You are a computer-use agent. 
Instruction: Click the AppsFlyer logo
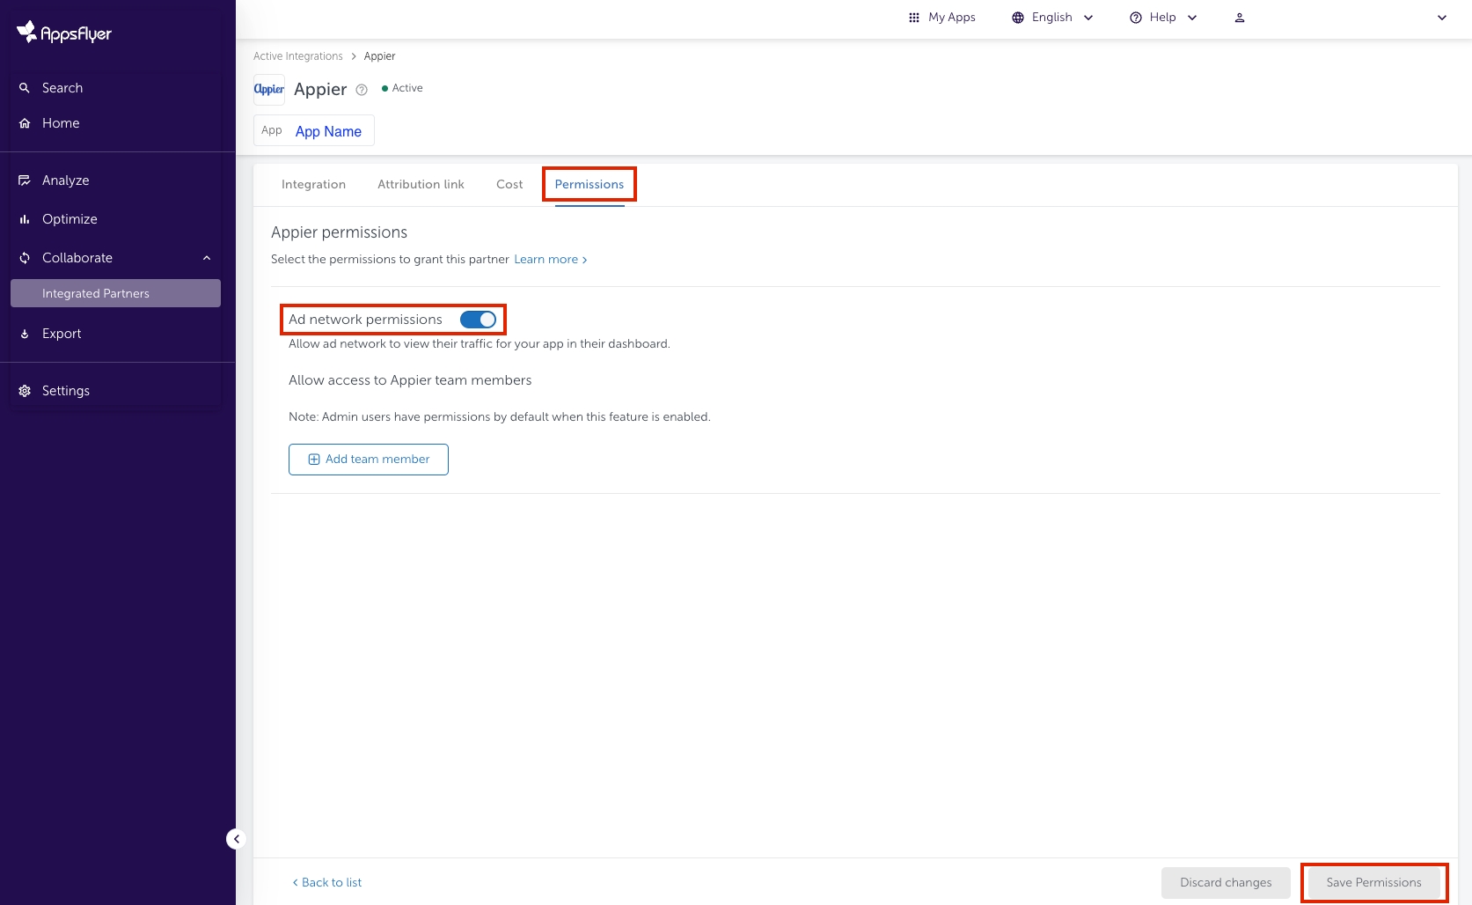64,33
